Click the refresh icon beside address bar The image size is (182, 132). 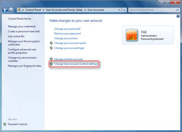point(124,10)
